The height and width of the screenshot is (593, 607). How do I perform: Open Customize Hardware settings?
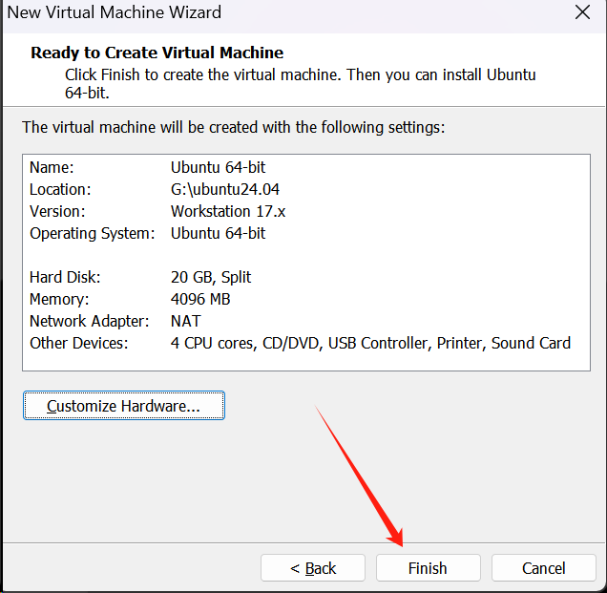tap(124, 406)
